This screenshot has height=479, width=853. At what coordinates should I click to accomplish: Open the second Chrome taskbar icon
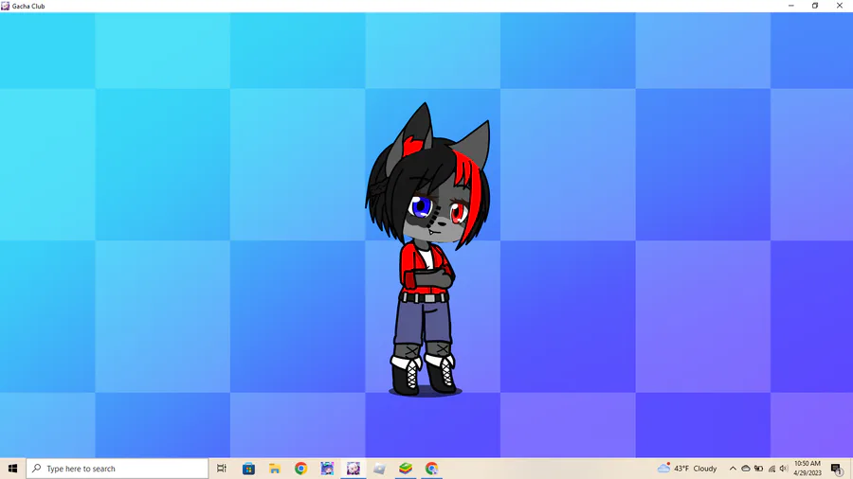[431, 469]
